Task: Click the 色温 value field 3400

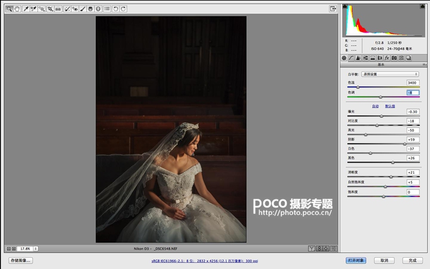Action: tap(413, 83)
